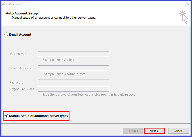
Task: Click the 'Retype Password:' field label
Action: pyautogui.click(x=22, y=89)
